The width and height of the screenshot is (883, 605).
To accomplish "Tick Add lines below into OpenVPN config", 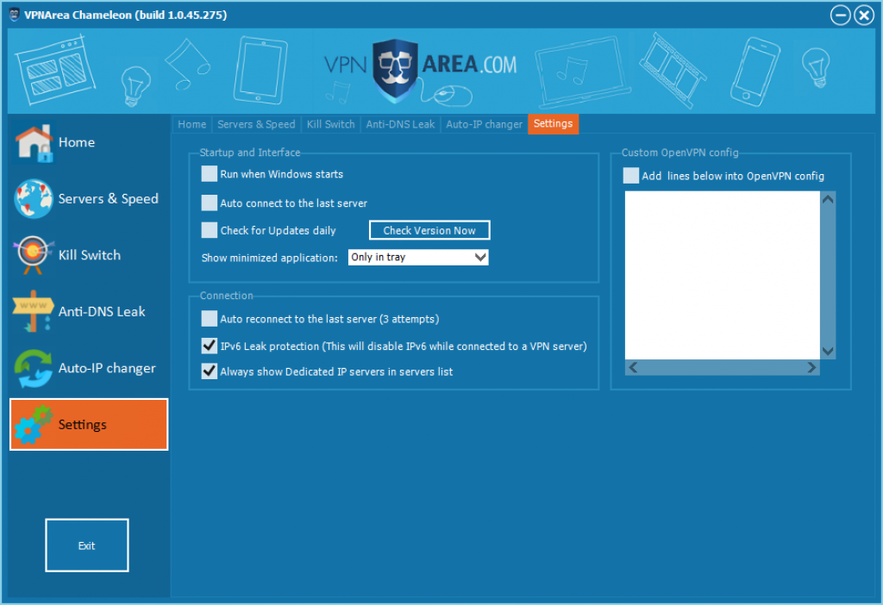I will [x=630, y=176].
